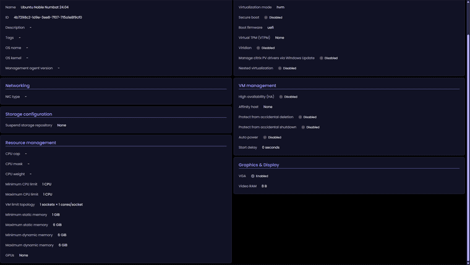Select the name Ubuntu Noble Numbat 24.04
The width and height of the screenshot is (470, 265).
click(x=45, y=7)
